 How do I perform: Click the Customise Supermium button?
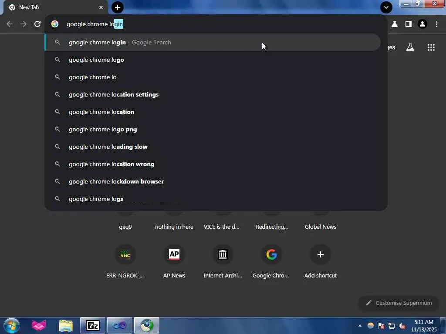399,303
